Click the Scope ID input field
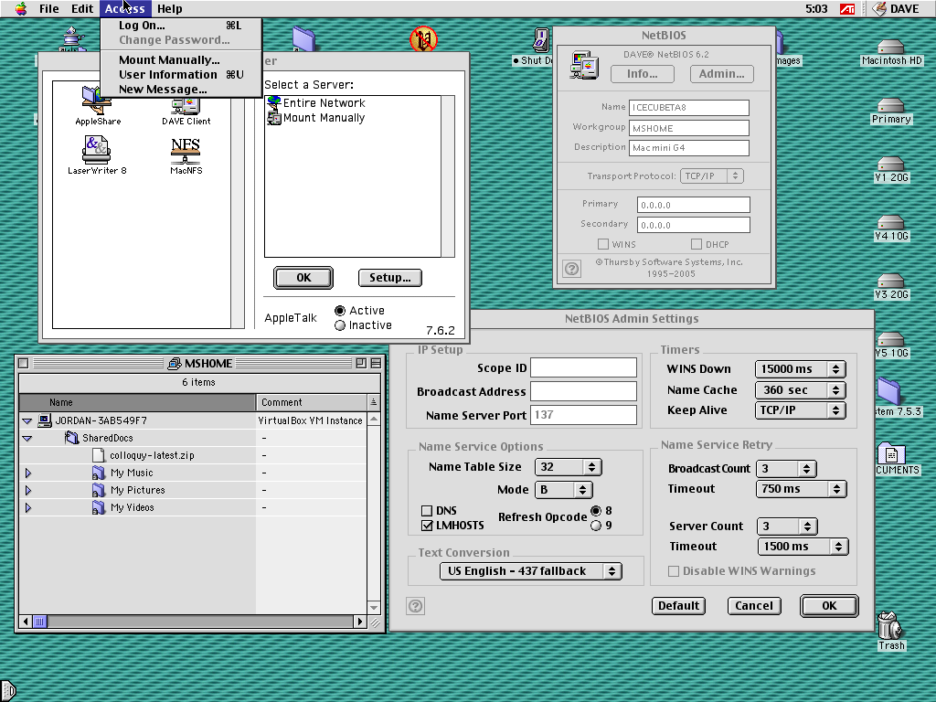This screenshot has height=702, width=936. click(583, 368)
